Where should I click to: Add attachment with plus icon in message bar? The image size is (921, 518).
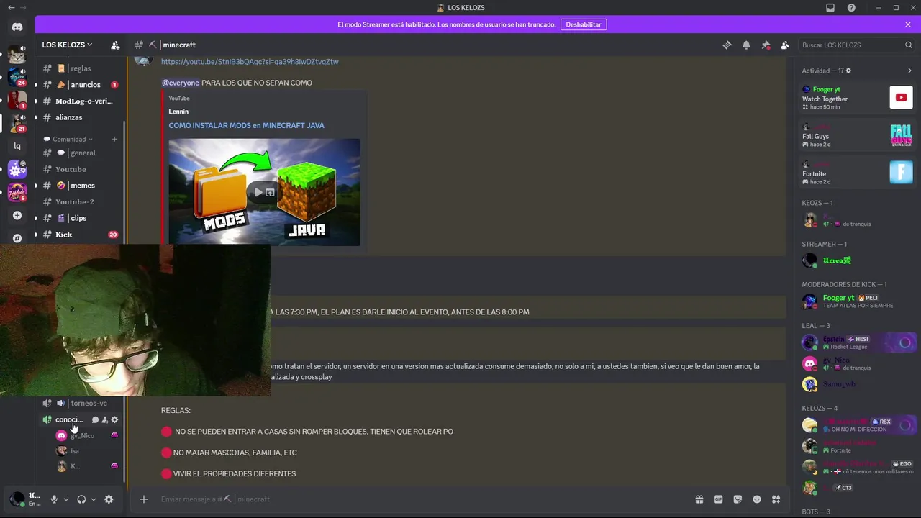click(x=144, y=499)
